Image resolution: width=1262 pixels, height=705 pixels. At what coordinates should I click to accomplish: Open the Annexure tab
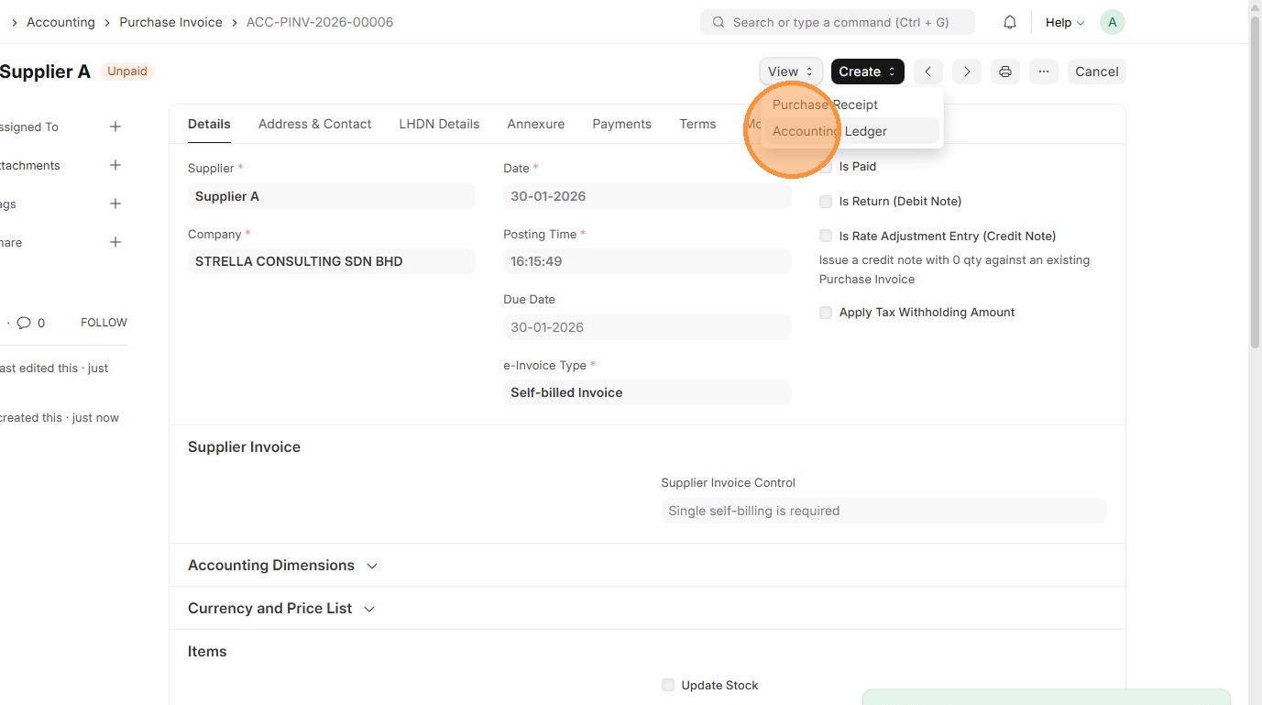point(536,124)
